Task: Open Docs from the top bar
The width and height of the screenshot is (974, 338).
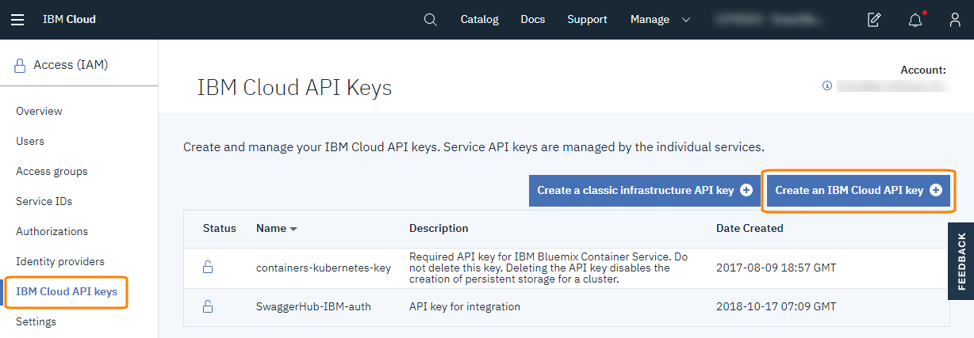Action: (x=532, y=20)
